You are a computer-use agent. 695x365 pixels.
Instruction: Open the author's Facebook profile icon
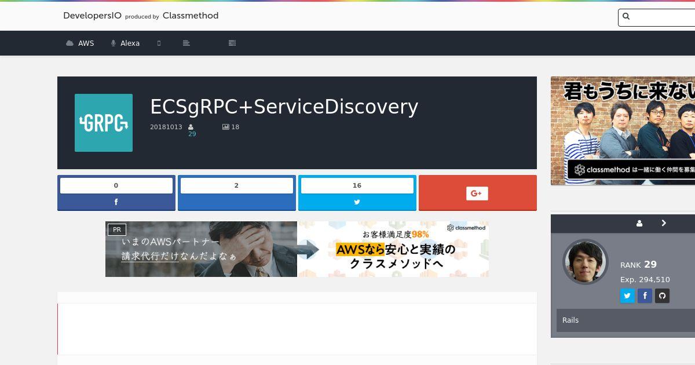[645, 296]
